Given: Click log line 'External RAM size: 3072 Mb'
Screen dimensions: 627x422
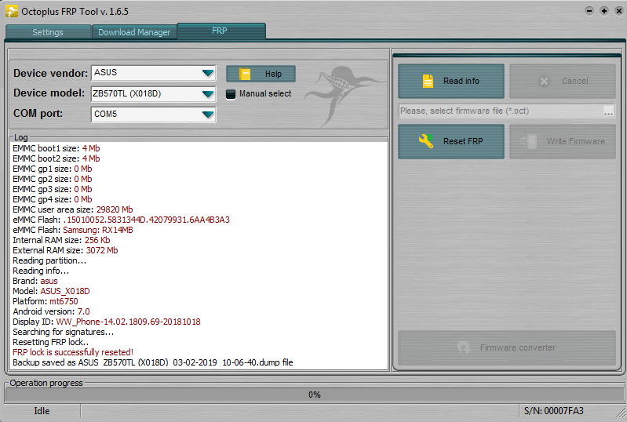Looking at the screenshot, I should (x=65, y=250).
